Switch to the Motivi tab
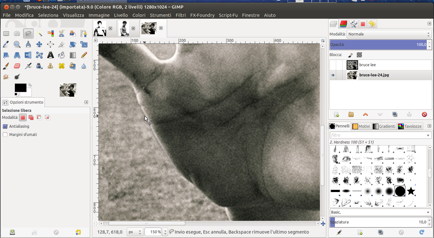 click(x=361, y=126)
